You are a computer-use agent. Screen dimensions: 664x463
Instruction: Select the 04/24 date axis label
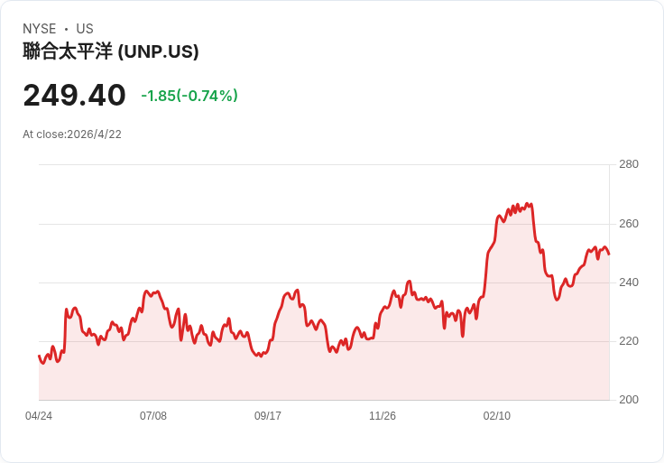coord(39,416)
